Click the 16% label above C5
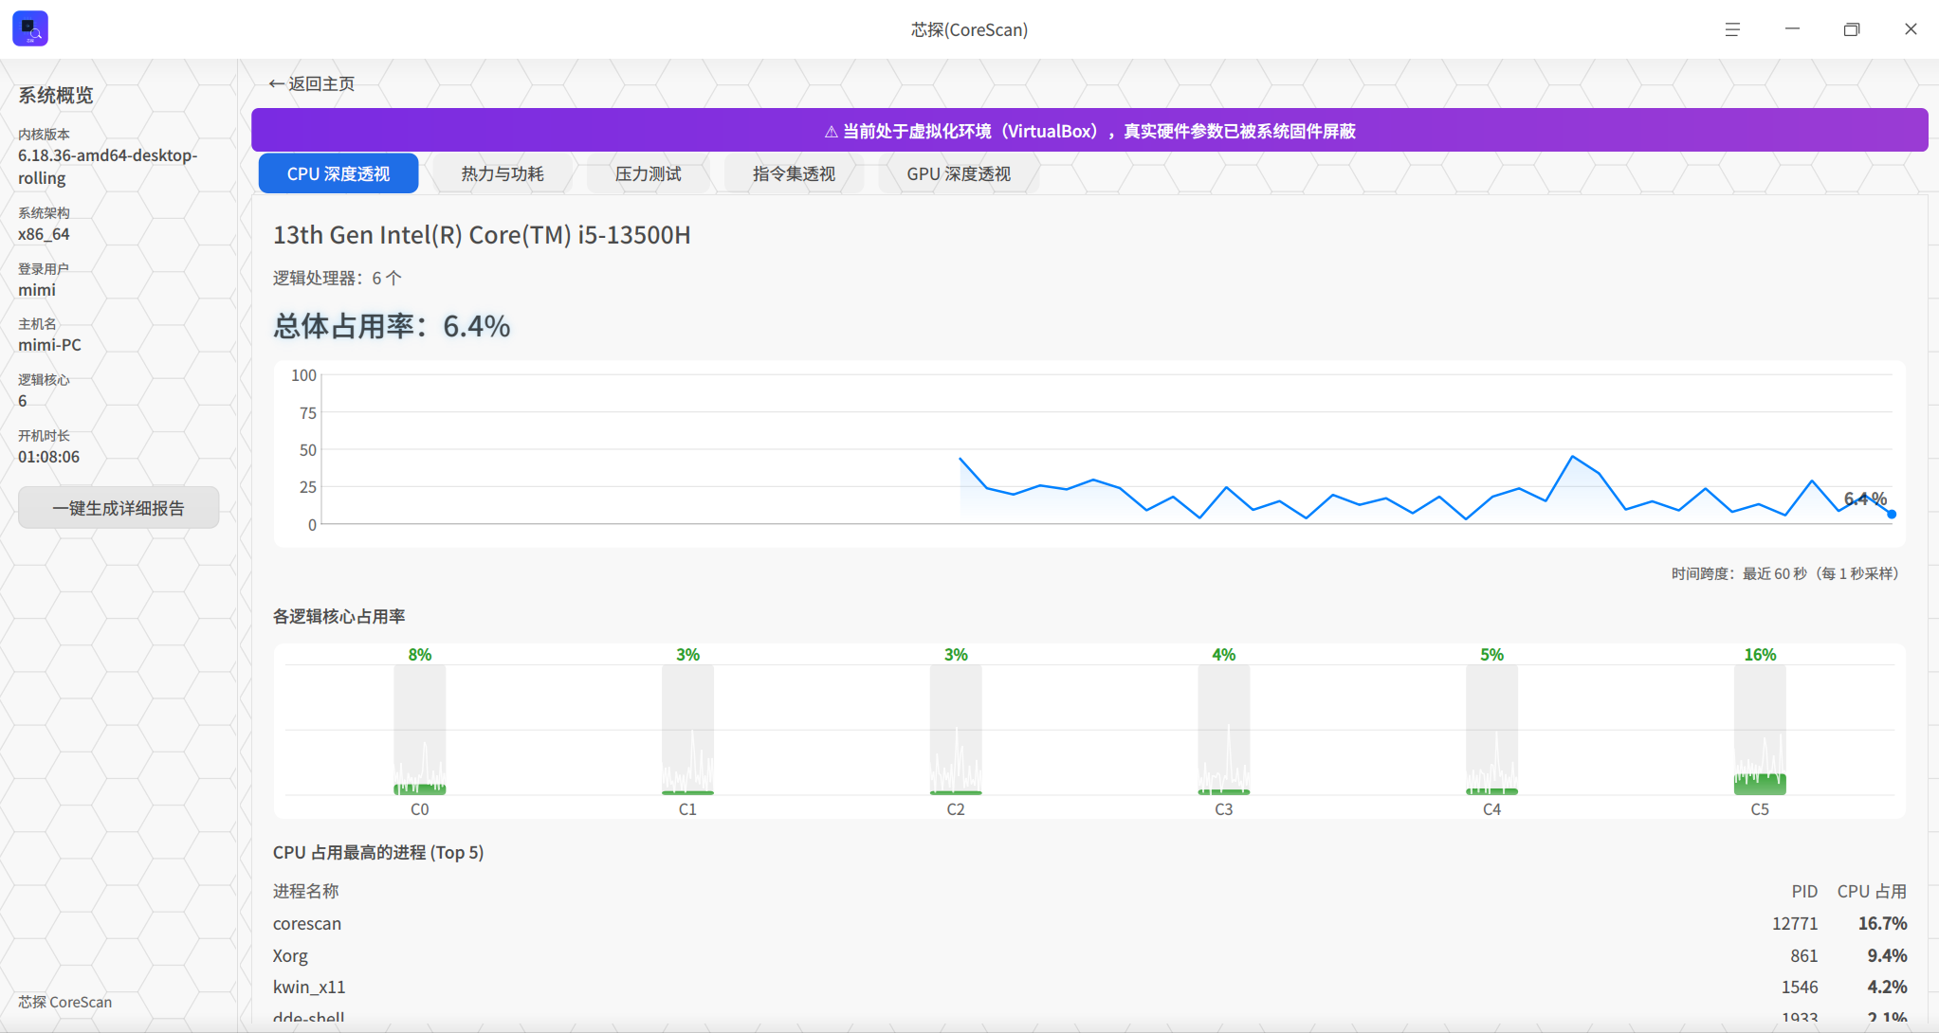The height and width of the screenshot is (1033, 1939). (1760, 655)
